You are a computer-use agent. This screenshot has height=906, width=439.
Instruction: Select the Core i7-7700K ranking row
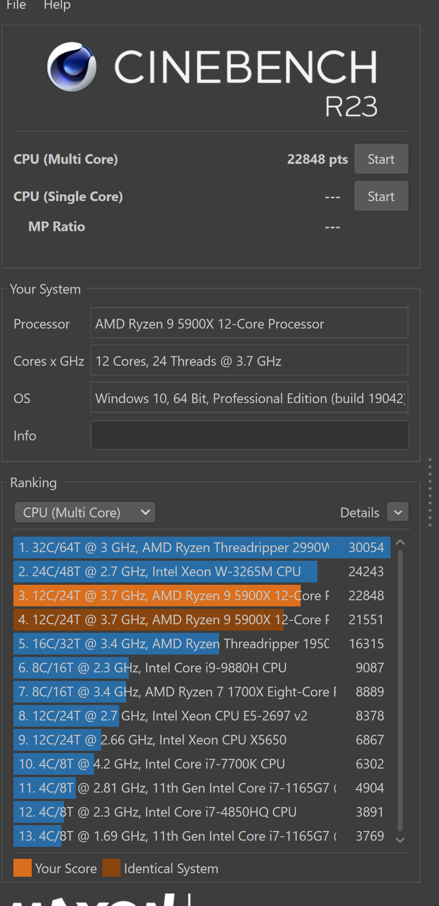pyautogui.click(x=202, y=764)
